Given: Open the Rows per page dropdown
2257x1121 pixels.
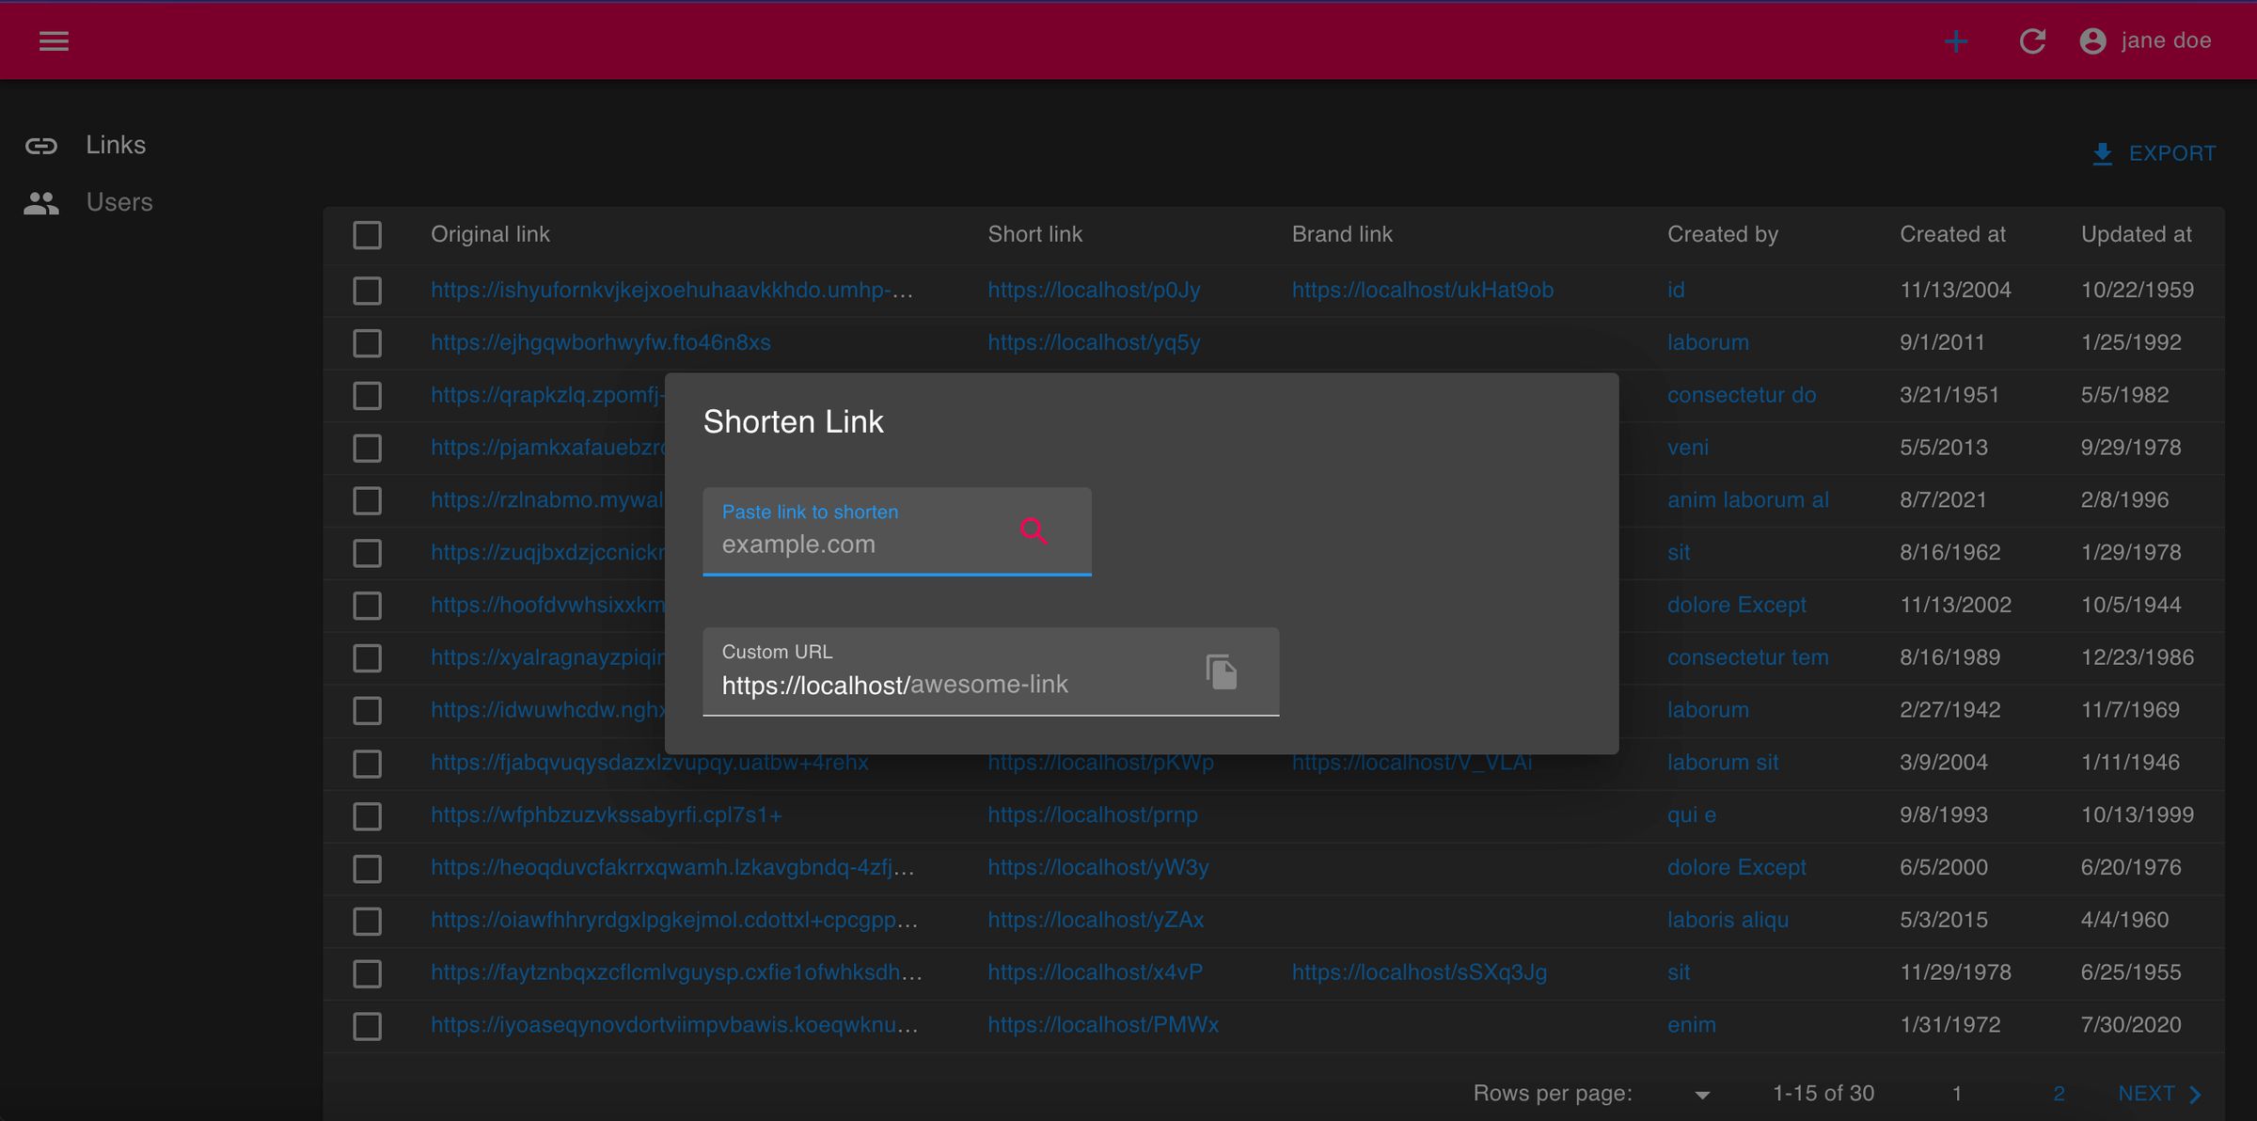Looking at the screenshot, I should click(x=1701, y=1093).
